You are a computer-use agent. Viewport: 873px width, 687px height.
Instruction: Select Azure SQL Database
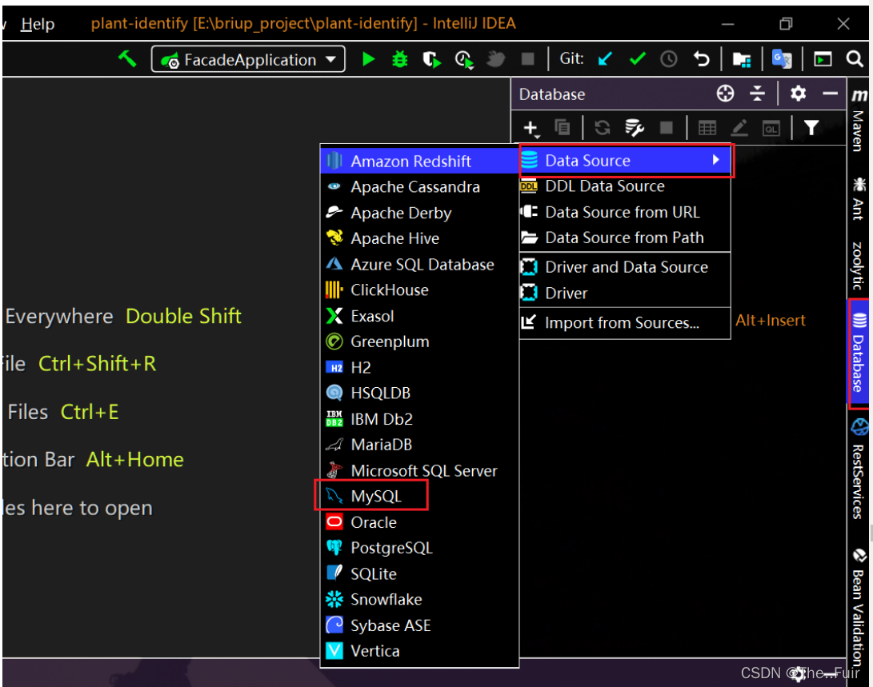pos(420,264)
